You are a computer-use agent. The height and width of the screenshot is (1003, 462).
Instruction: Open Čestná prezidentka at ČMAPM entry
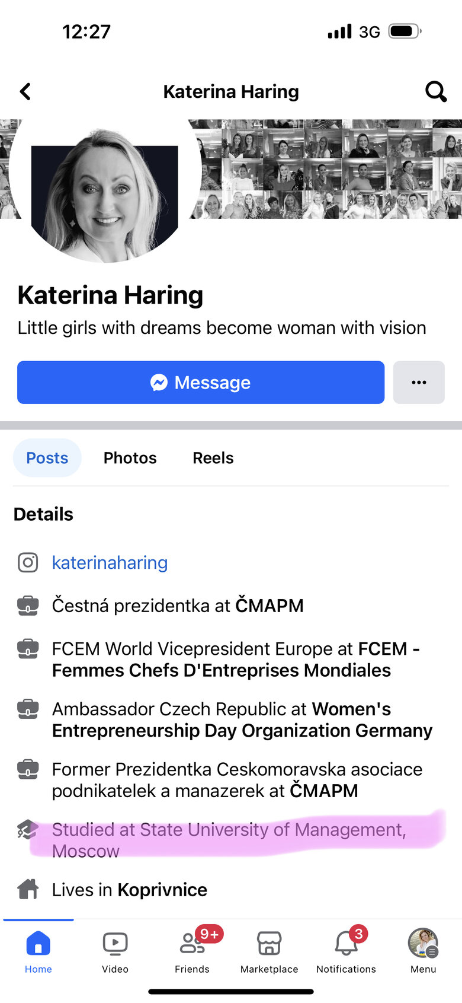(178, 606)
